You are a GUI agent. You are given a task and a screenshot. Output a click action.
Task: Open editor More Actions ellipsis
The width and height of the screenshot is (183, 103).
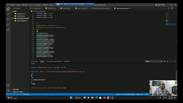(175, 8)
